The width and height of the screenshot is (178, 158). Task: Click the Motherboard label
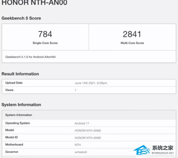click(x=14, y=145)
